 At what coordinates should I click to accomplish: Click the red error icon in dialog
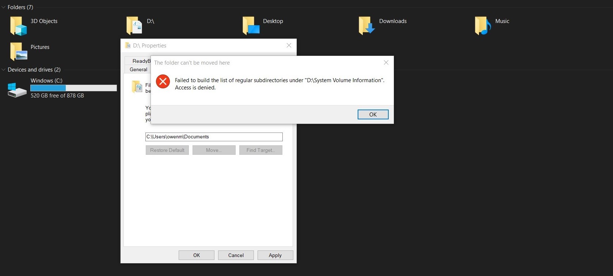click(163, 81)
